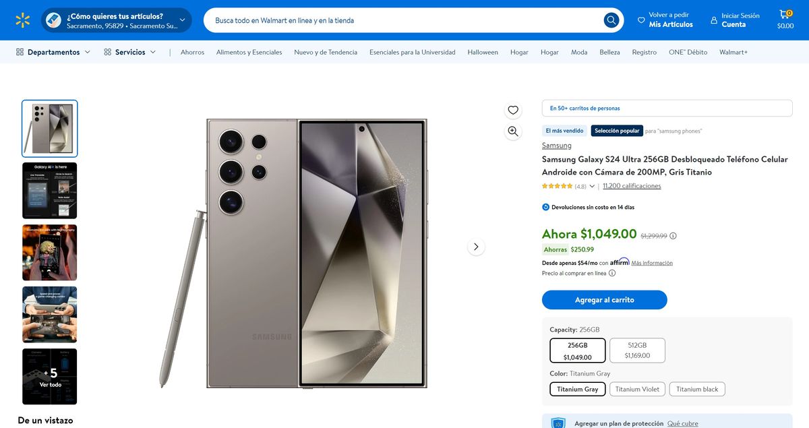
Task: Expand delivery options ¿Cómo quieres tus artículos?
Action: (116, 20)
